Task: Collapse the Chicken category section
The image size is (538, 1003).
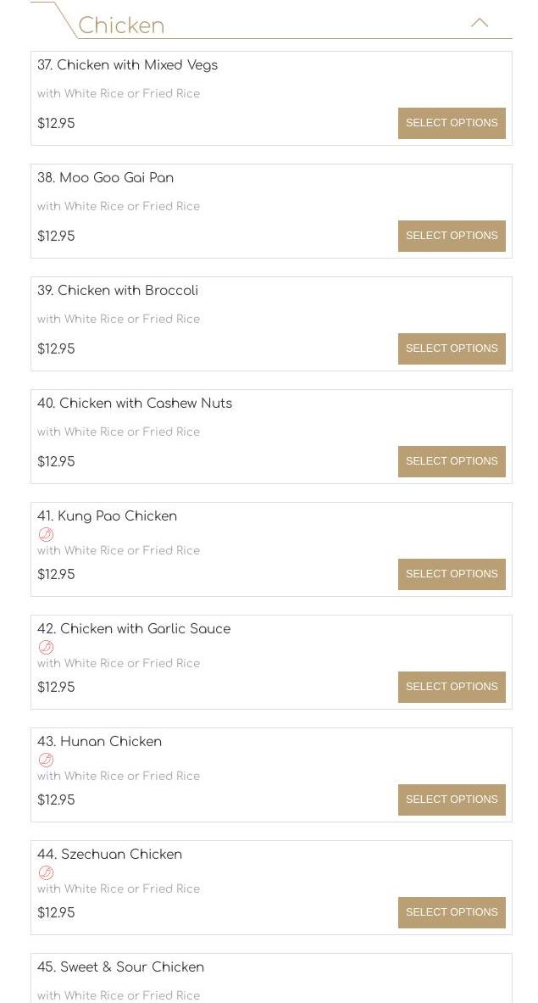Action: pyautogui.click(x=480, y=23)
